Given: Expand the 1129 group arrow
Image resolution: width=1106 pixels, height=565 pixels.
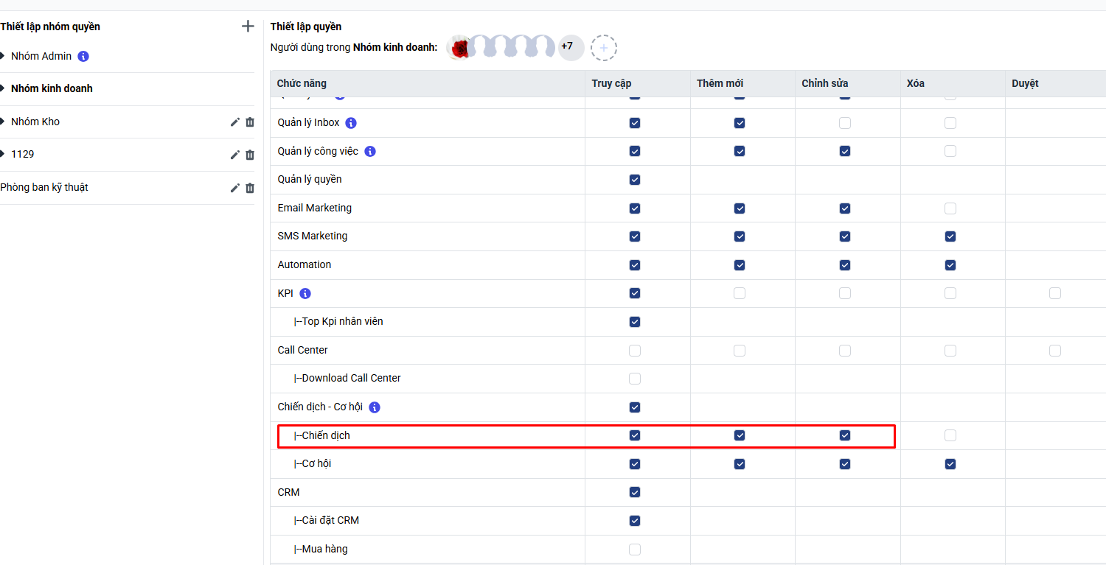Looking at the screenshot, I should point(3,154).
